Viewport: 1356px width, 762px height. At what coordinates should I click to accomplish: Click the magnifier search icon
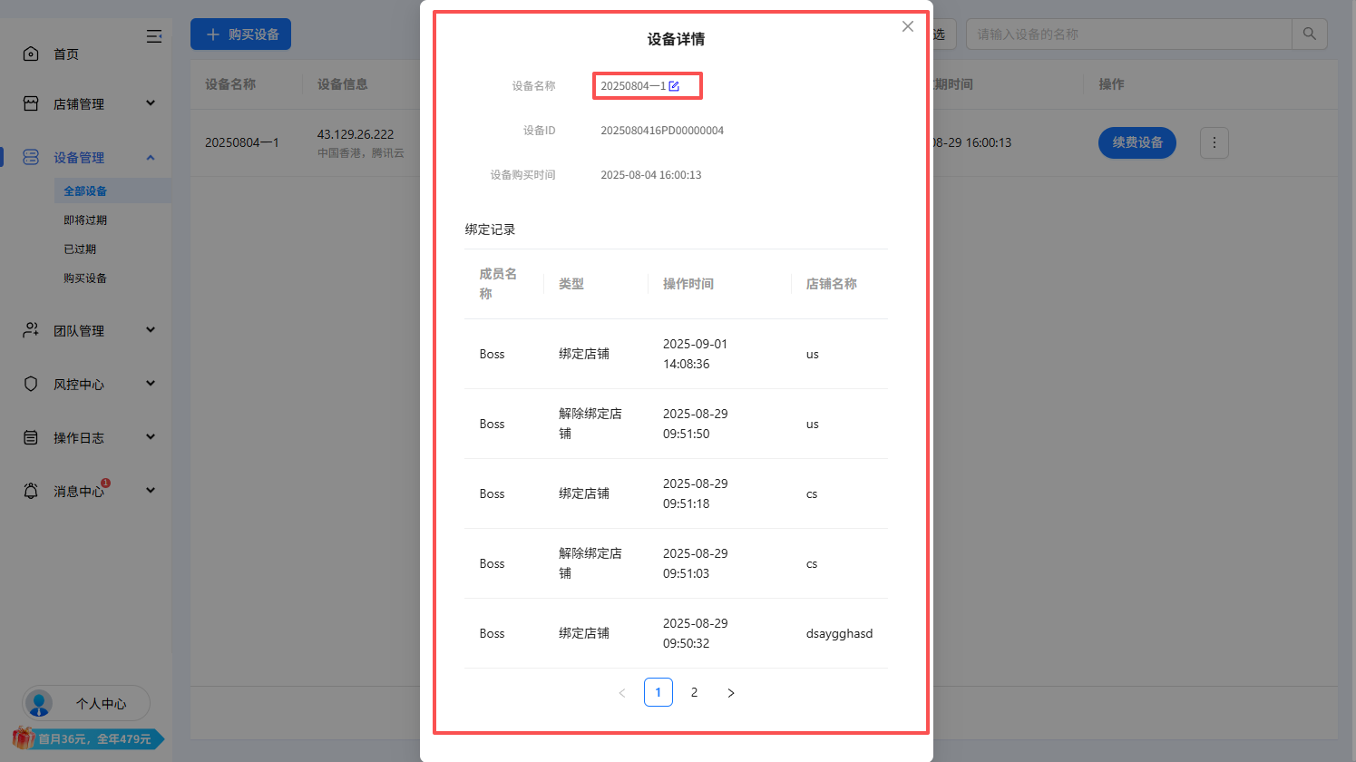(1310, 34)
